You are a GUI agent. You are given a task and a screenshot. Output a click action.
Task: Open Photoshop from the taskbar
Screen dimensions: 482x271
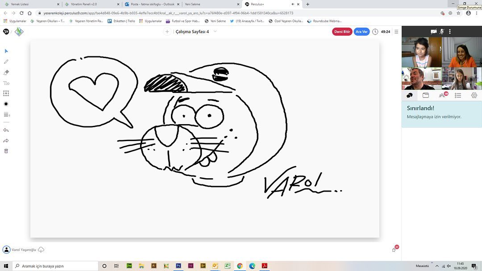[x=178, y=266]
